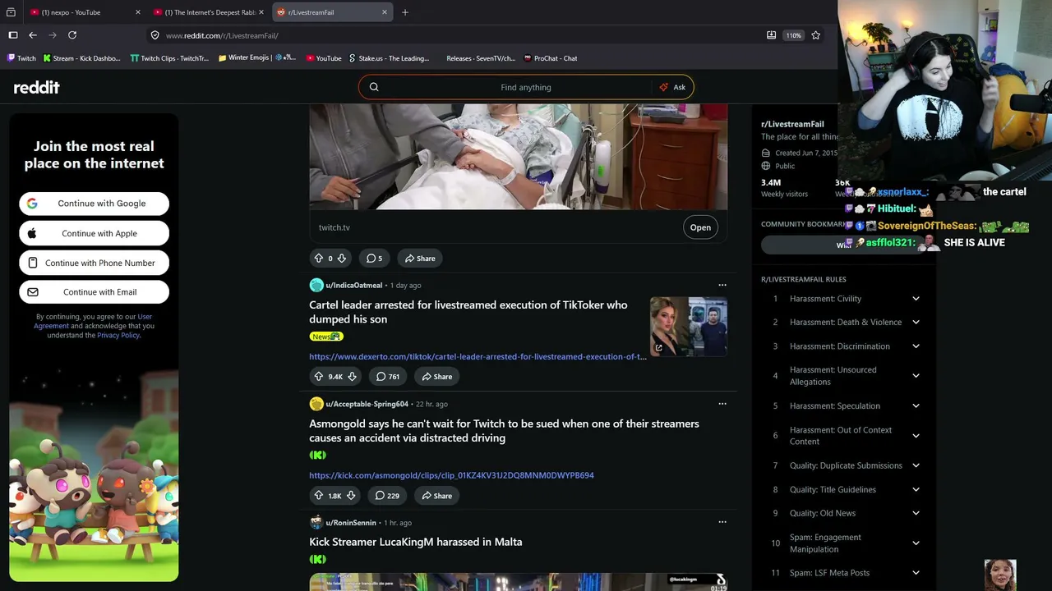The width and height of the screenshot is (1052, 591).
Task: Expand the Spam: LSF Meta Posts rule
Action: [x=916, y=573]
